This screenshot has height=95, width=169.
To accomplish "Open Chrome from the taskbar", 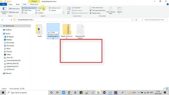I will click(x=69, y=93).
